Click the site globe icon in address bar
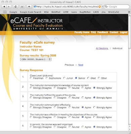 [x=35, y=7]
